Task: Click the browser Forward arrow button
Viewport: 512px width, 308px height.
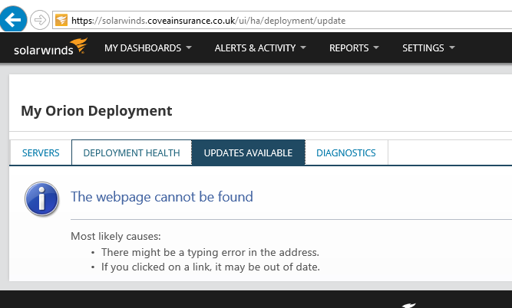Action: [40, 20]
